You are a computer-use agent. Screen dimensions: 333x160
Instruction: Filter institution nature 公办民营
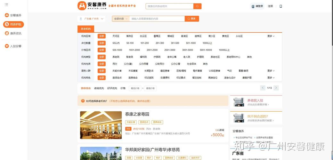coord(144,64)
